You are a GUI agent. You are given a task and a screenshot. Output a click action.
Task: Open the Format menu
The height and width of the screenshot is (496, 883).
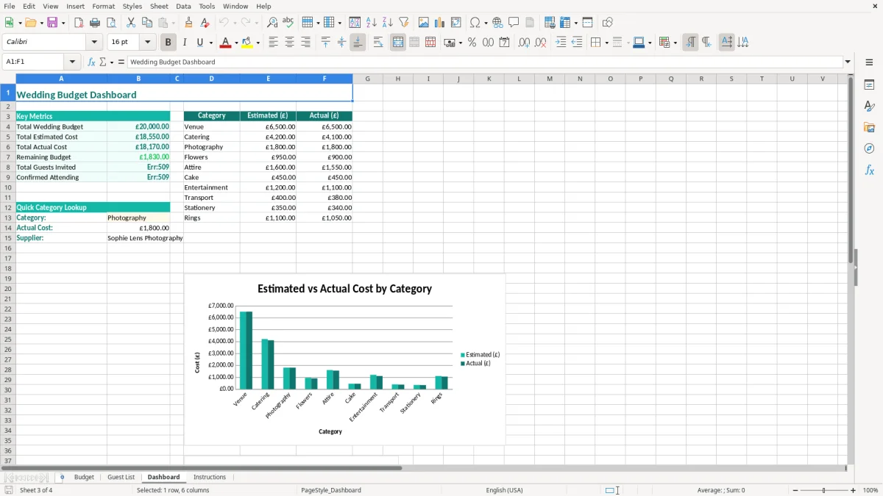pos(103,6)
